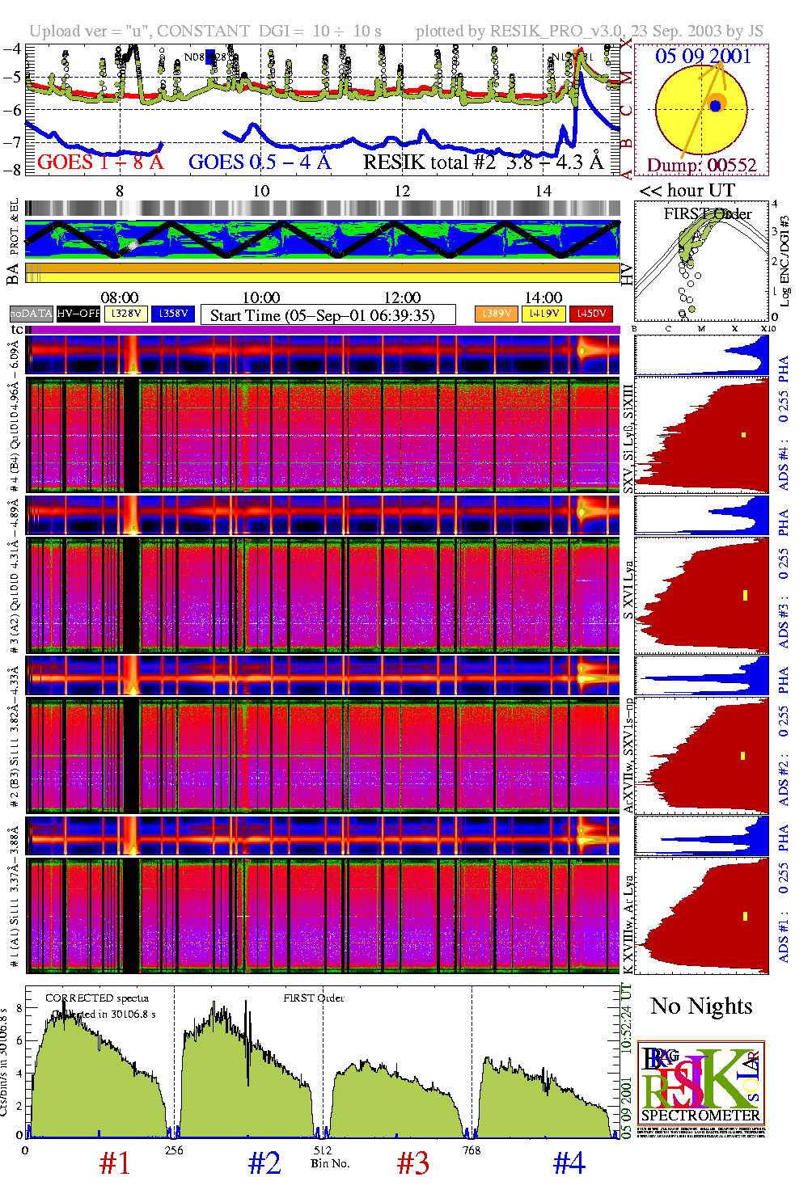Select the noDATA legend box

coord(31,314)
